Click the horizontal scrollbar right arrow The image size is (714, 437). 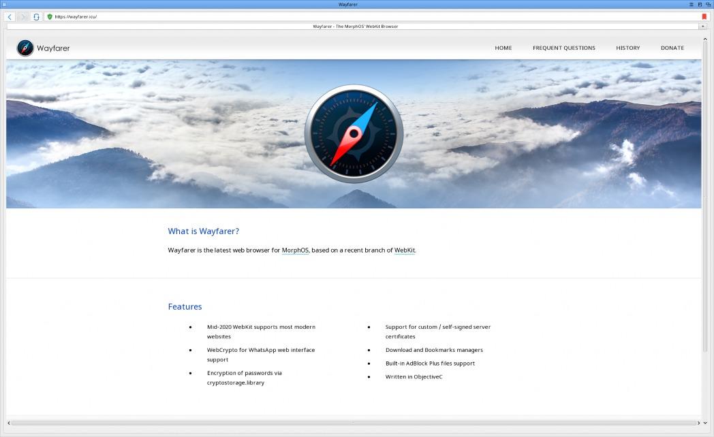pyautogui.click(x=698, y=423)
